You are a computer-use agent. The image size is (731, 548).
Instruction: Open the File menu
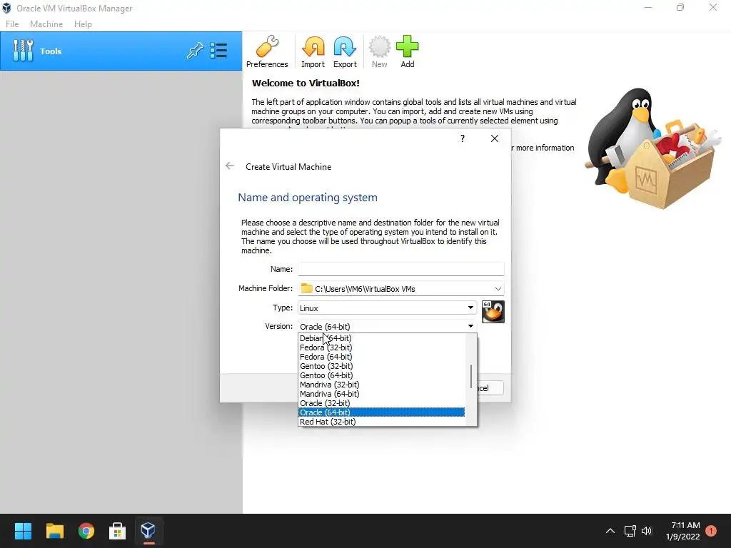[12, 24]
